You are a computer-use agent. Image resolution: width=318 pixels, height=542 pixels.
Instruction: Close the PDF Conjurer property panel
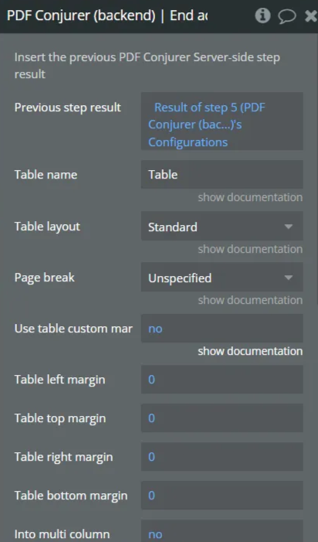click(311, 16)
